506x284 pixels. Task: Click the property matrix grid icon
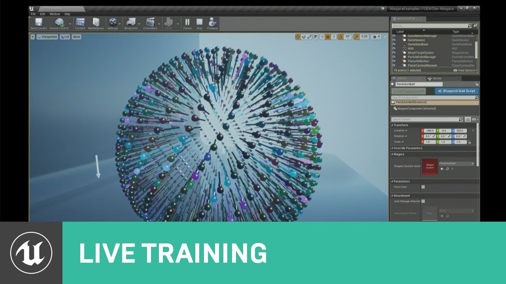click(x=468, y=119)
